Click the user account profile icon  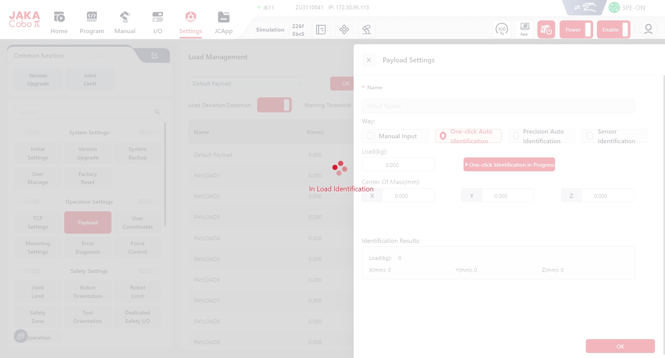648,30
